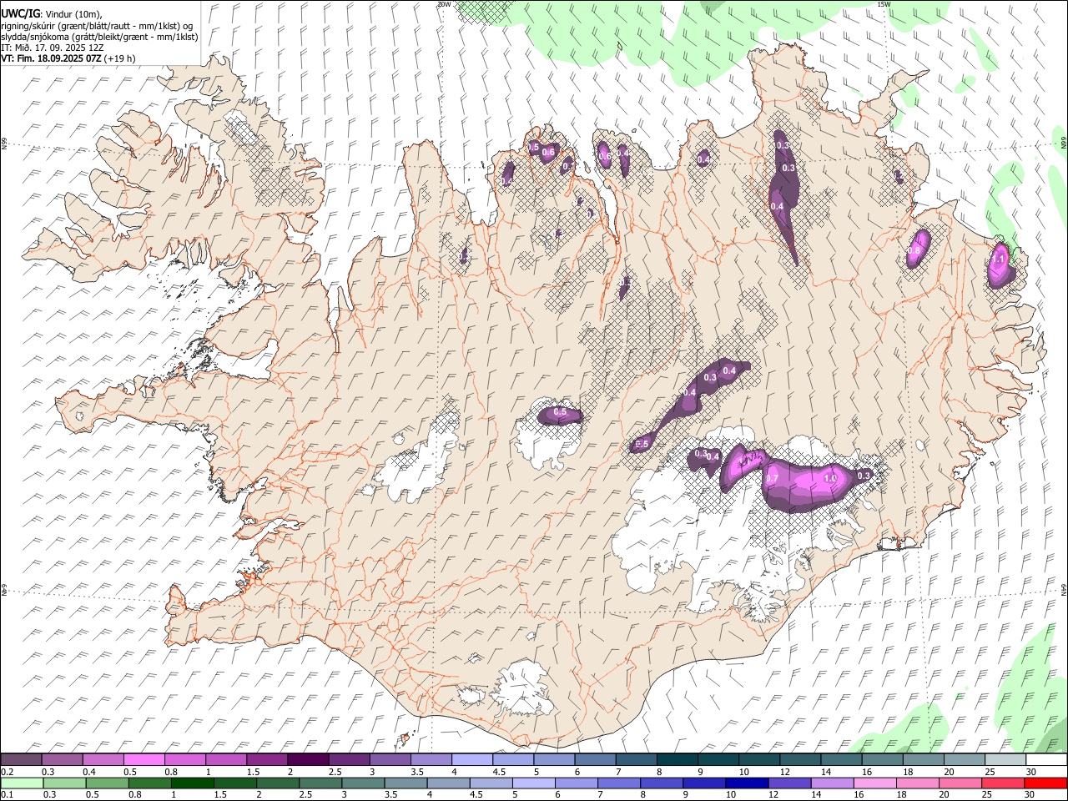
Task: Click the '30' label on the lower scale
Action: pos(1031,795)
